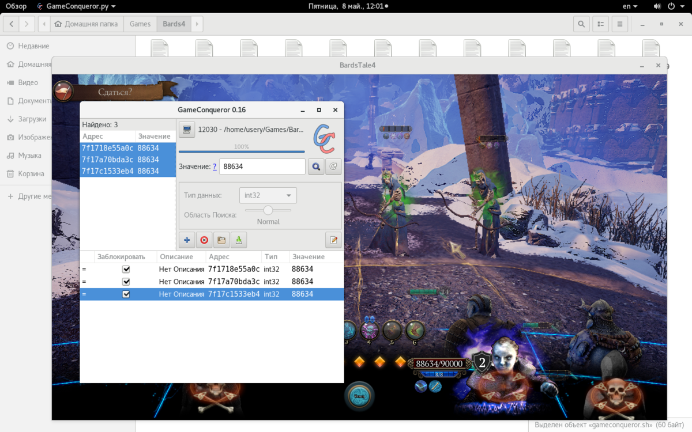Open the en language selector
This screenshot has width=692, height=432.
pyautogui.click(x=630, y=6)
